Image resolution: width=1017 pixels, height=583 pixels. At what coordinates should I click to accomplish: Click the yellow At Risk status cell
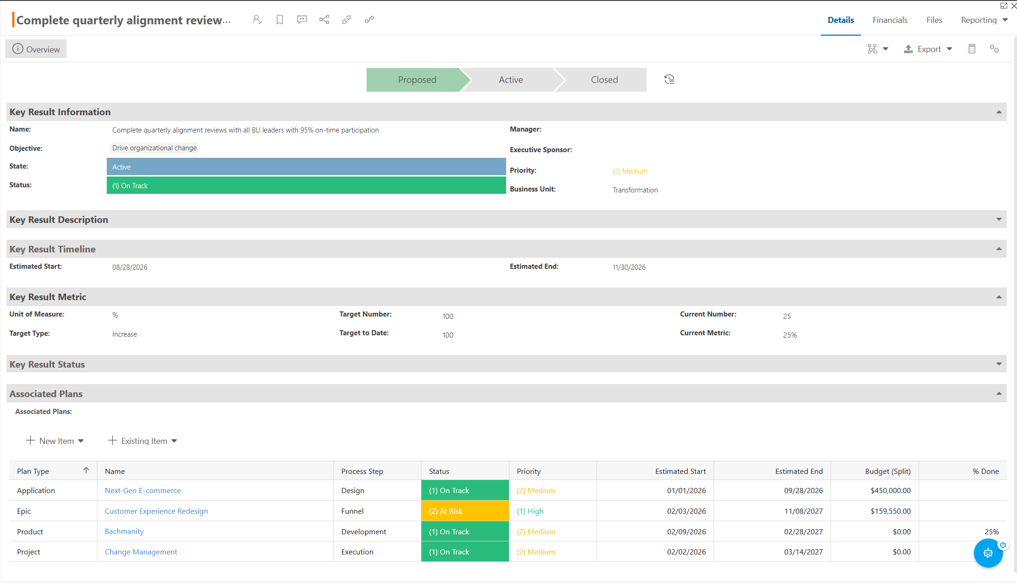click(x=465, y=511)
